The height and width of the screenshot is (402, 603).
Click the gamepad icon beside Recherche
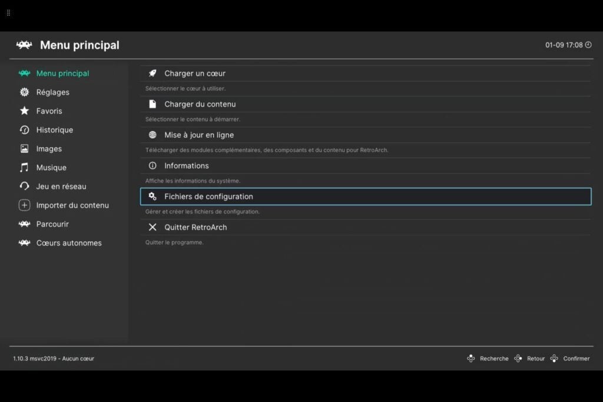point(471,358)
